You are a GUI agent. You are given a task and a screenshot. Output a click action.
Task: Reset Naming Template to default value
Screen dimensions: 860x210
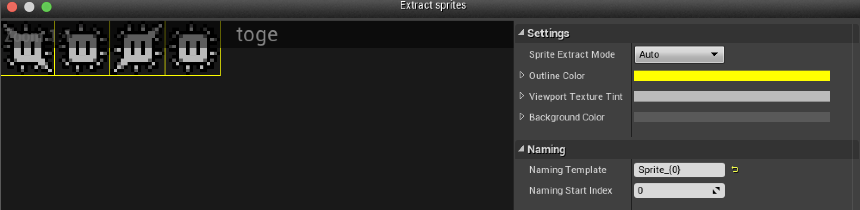pyautogui.click(x=735, y=170)
